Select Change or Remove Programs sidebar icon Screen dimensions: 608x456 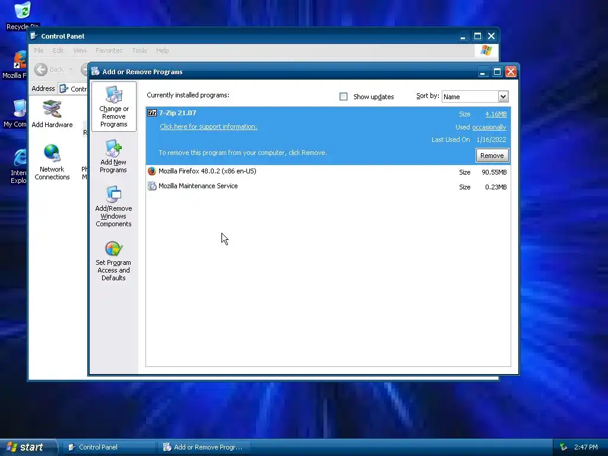click(113, 107)
